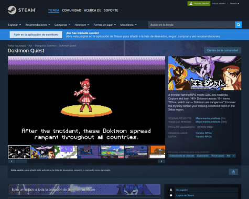Click the Rol tag
This screenshot has width=249, height=199.
coord(229,156)
